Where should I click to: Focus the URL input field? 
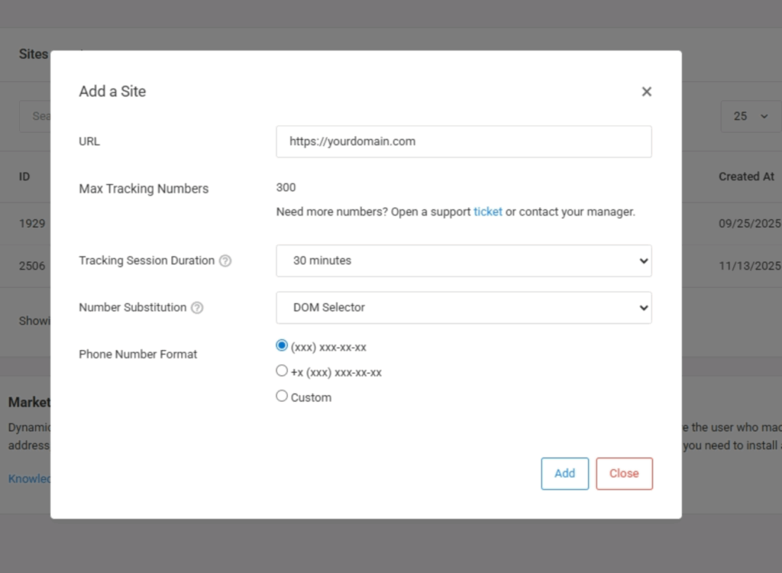464,141
